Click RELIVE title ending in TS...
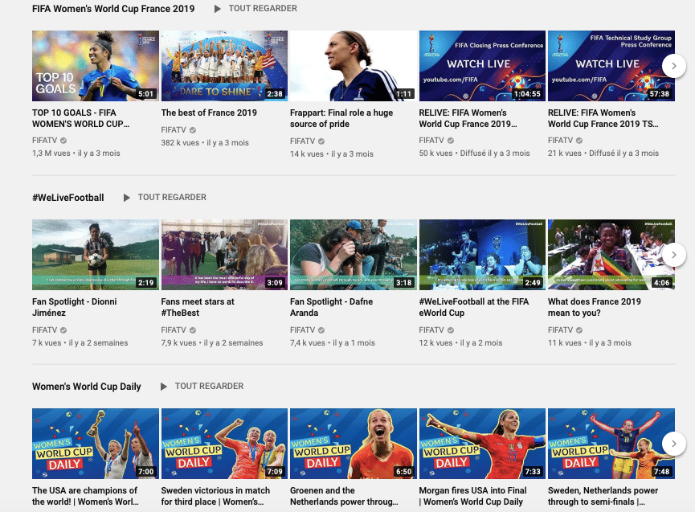695x512 pixels. coord(603,118)
